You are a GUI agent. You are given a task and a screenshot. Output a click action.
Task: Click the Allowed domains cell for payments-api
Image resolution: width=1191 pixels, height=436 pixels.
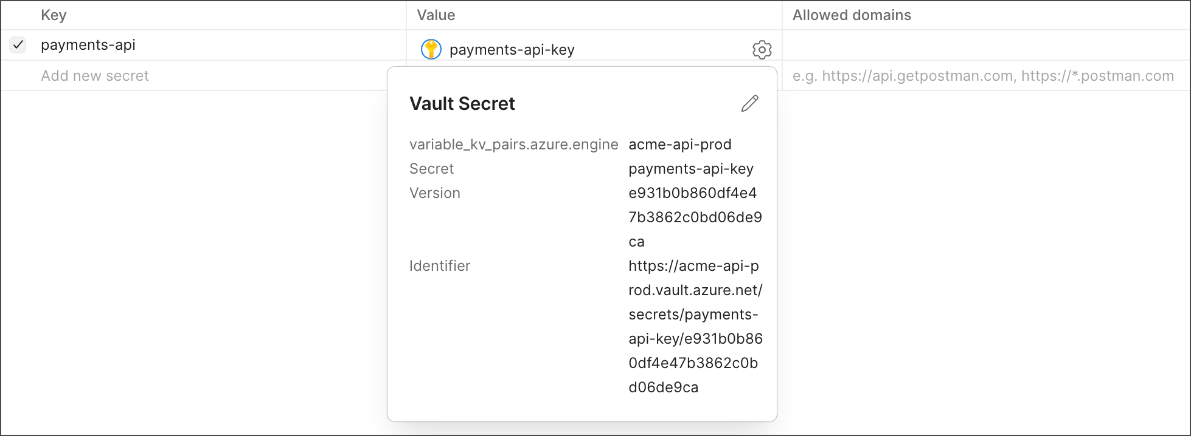pyautogui.click(x=985, y=45)
